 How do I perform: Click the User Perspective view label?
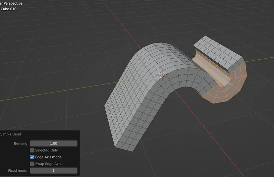[11, 3]
